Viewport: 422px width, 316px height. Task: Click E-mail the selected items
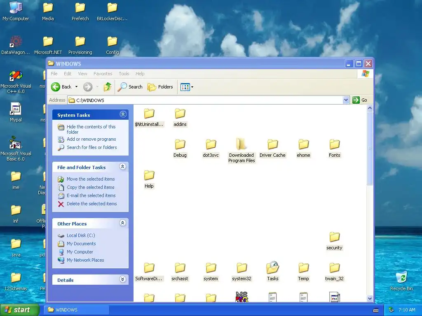click(x=91, y=195)
